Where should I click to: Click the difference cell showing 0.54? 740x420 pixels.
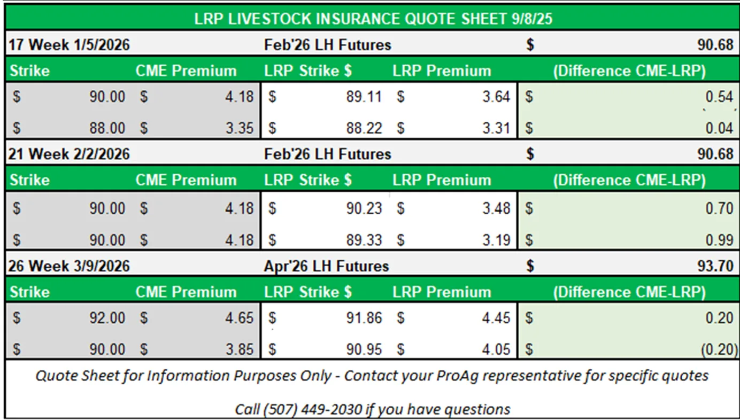coord(719,97)
